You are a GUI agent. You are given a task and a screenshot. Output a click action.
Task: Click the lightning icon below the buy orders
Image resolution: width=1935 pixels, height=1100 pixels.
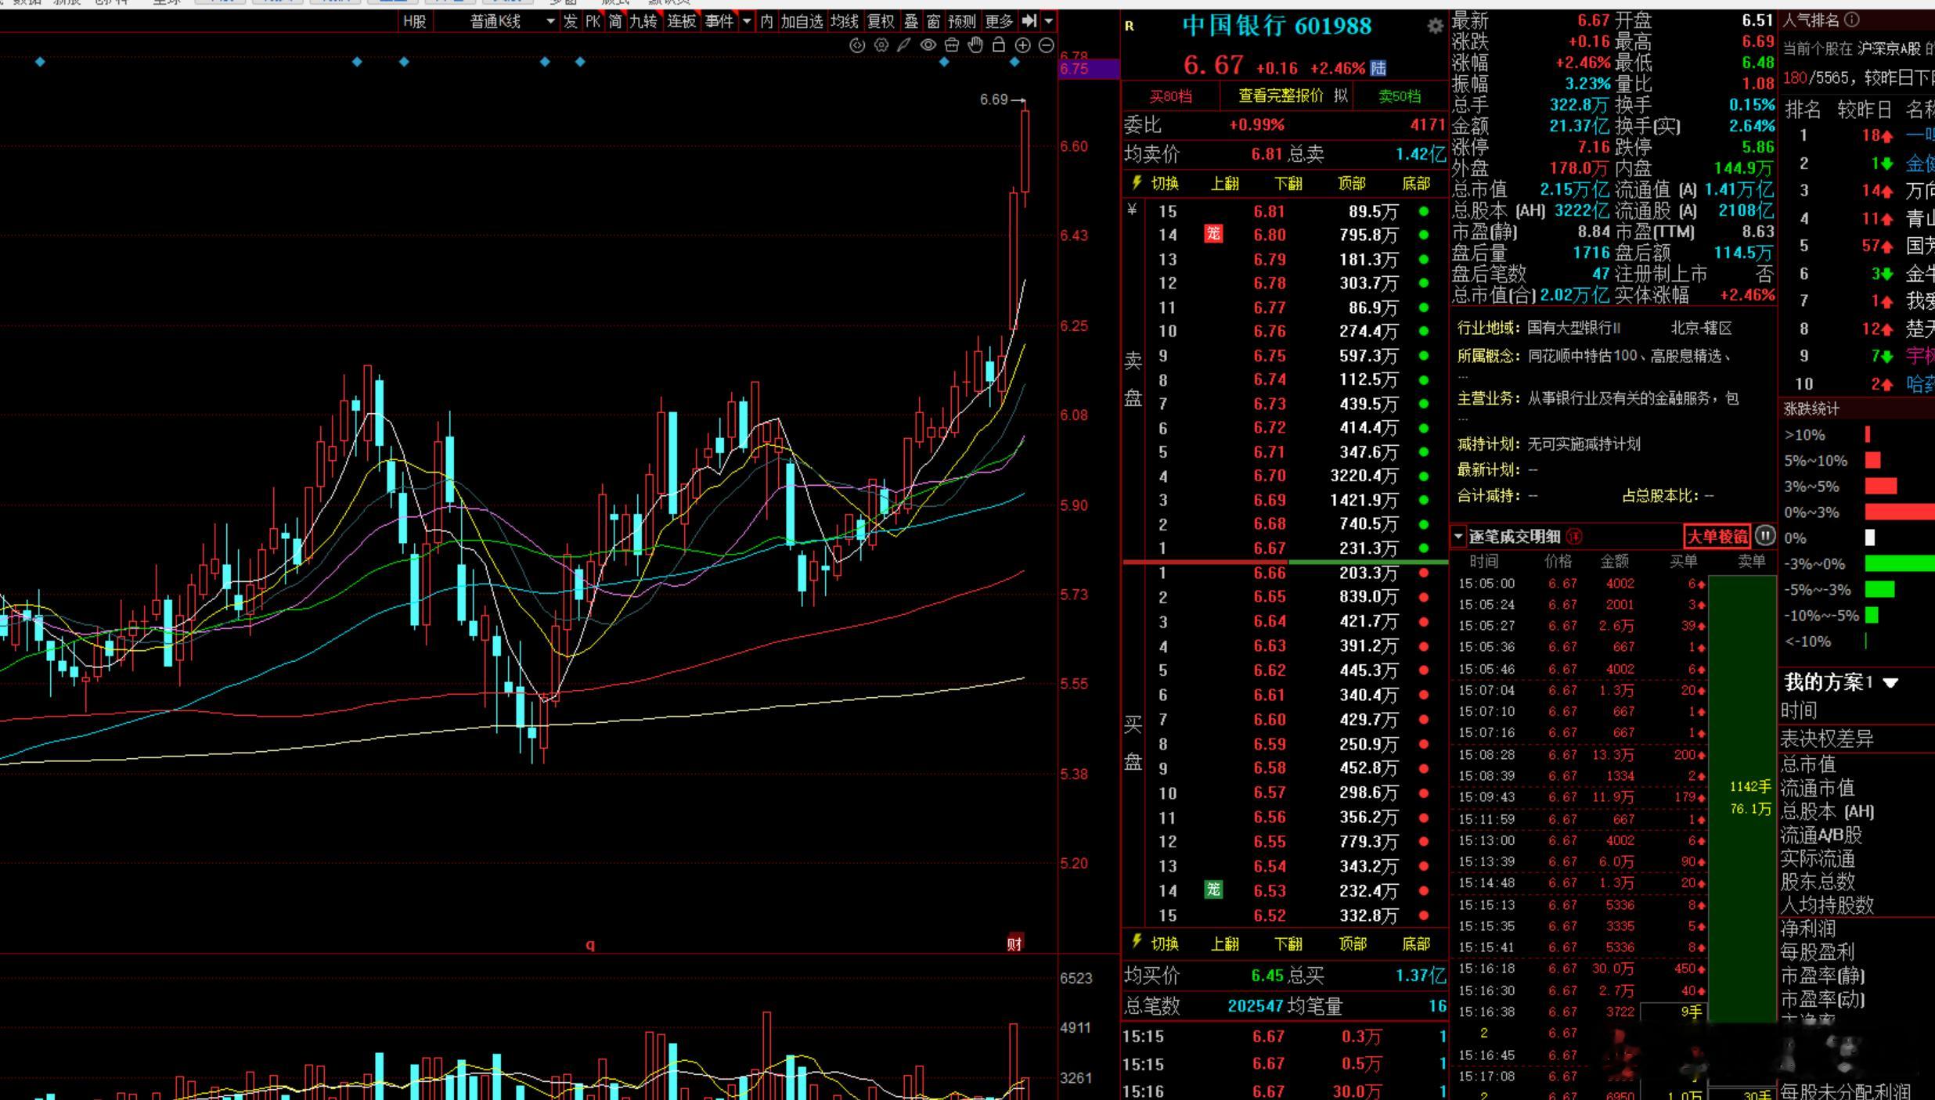click(1137, 942)
